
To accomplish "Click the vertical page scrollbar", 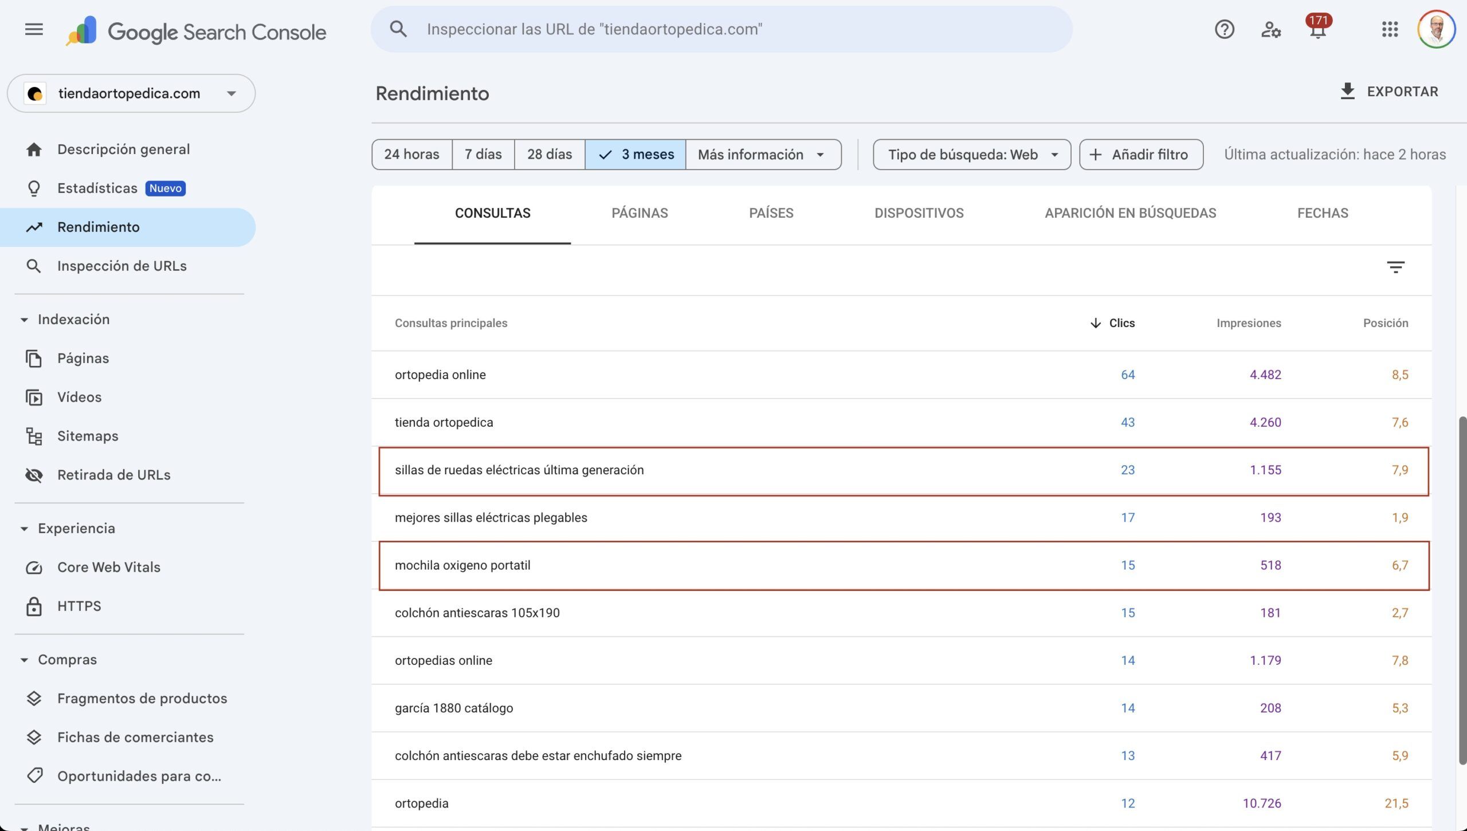I will click(x=1462, y=590).
